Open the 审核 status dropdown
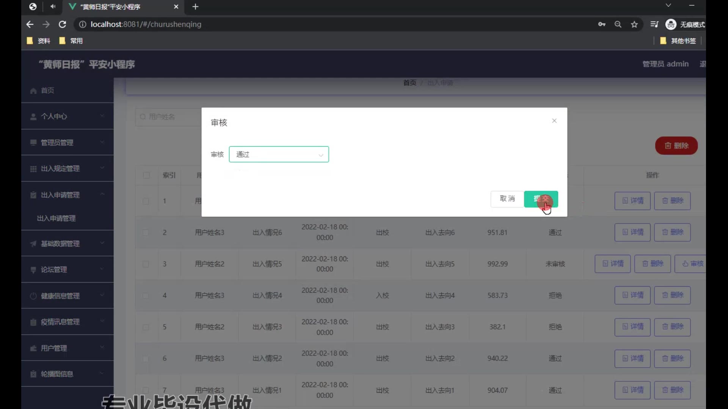Screen dimensions: 728x409 [x=279, y=155]
